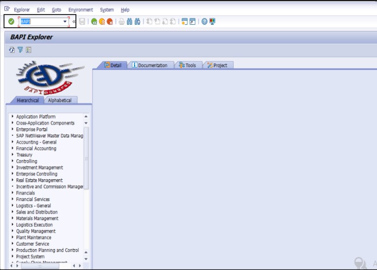This screenshot has width=377, height=270.
Task: Switch to the Detail tab
Action: click(x=113, y=65)
